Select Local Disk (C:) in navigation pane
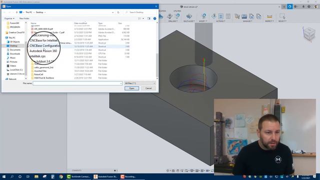The height and width of the screenshot is (180, 320). 15,70
